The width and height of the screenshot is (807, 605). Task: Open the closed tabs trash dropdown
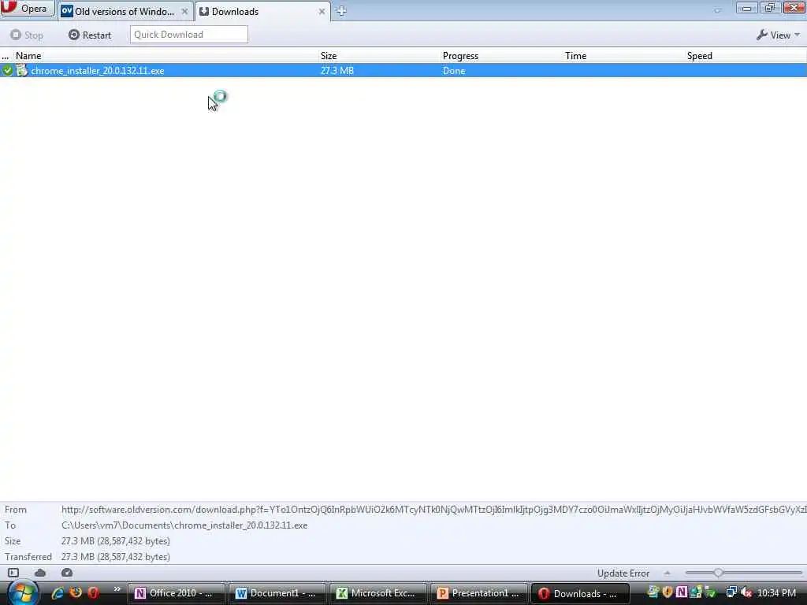pos(717,10)
